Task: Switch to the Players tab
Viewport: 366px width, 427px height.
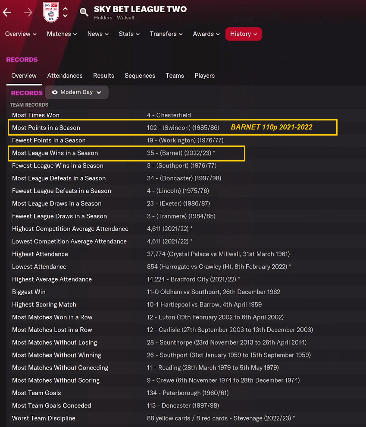Action: (204, 76)
